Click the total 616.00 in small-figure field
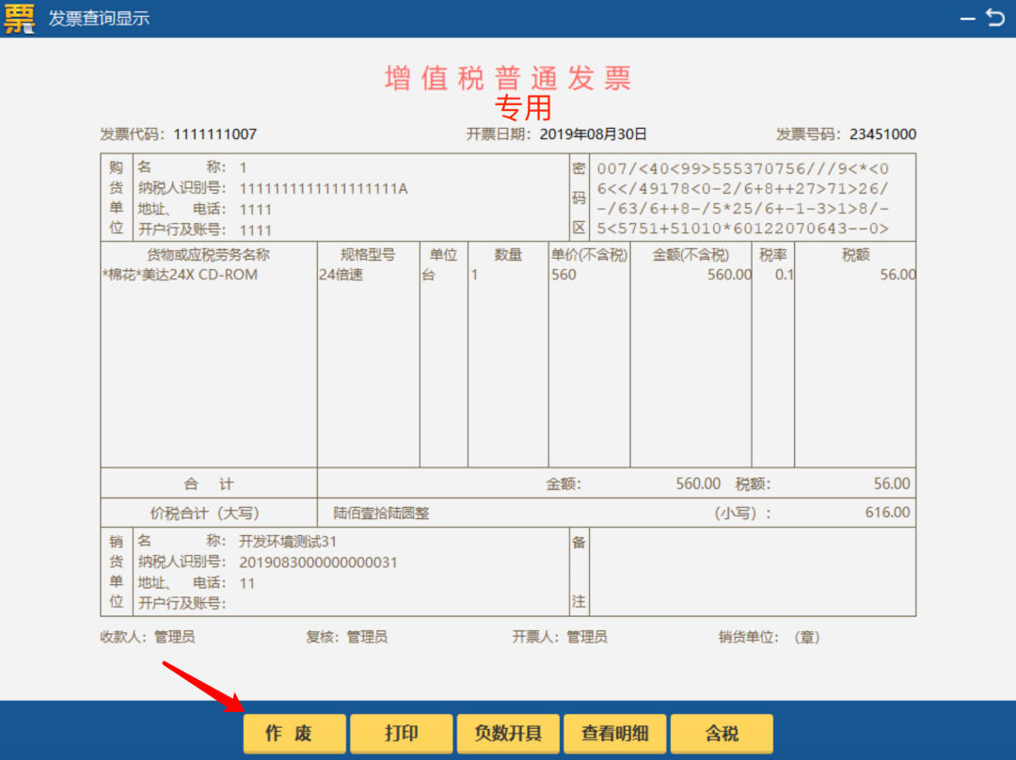The width and height of the screenshot is (1016, 760). point(887,513)
